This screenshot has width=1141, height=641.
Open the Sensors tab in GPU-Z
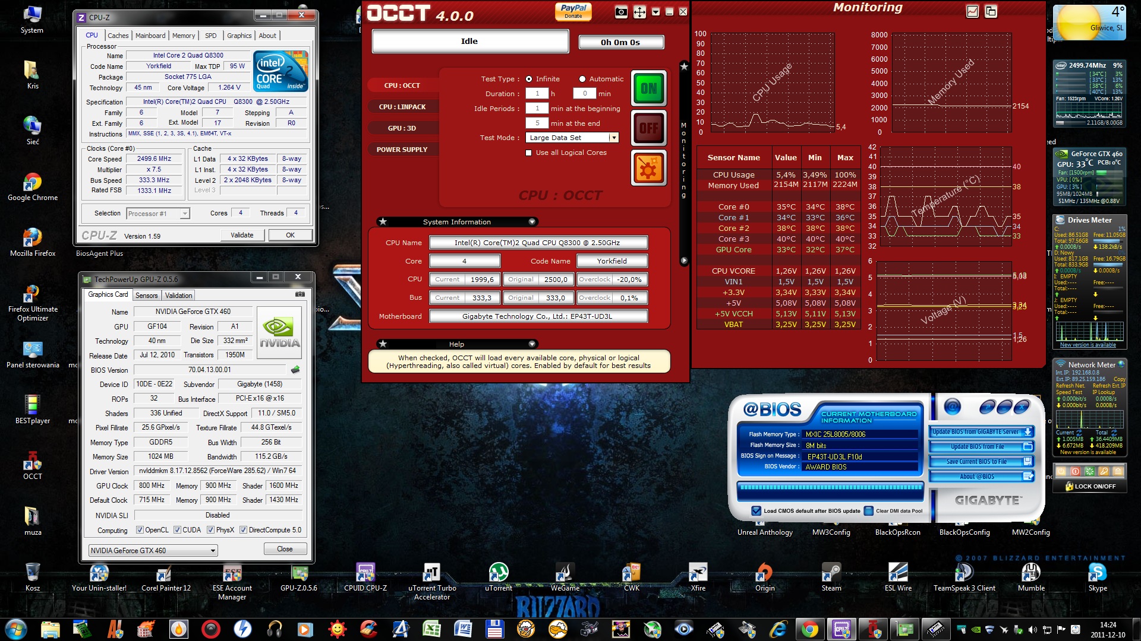[x=146, y=296]
